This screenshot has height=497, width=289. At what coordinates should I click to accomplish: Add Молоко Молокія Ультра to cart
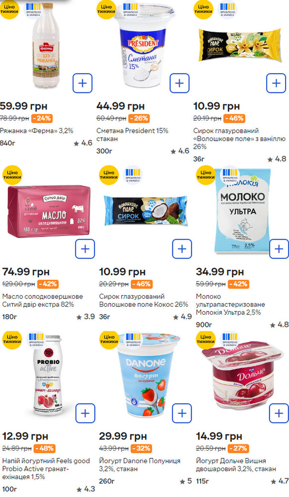coord(279,249)
